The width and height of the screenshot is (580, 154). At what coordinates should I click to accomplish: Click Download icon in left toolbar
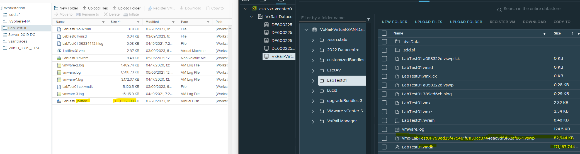(181, 8)
